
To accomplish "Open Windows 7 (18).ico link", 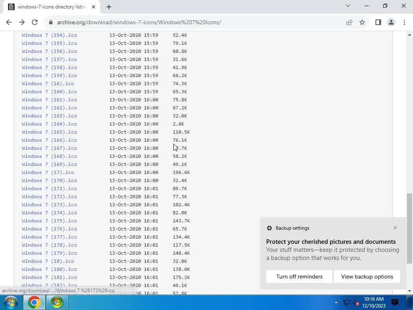I will 48,261.
